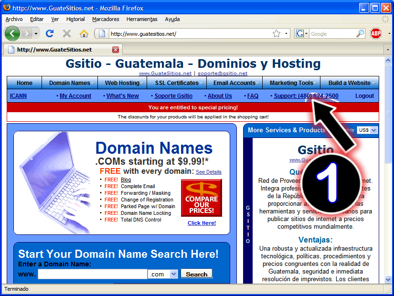Click the Stop loading X icon
394x296 pixels.
[66, 33]
